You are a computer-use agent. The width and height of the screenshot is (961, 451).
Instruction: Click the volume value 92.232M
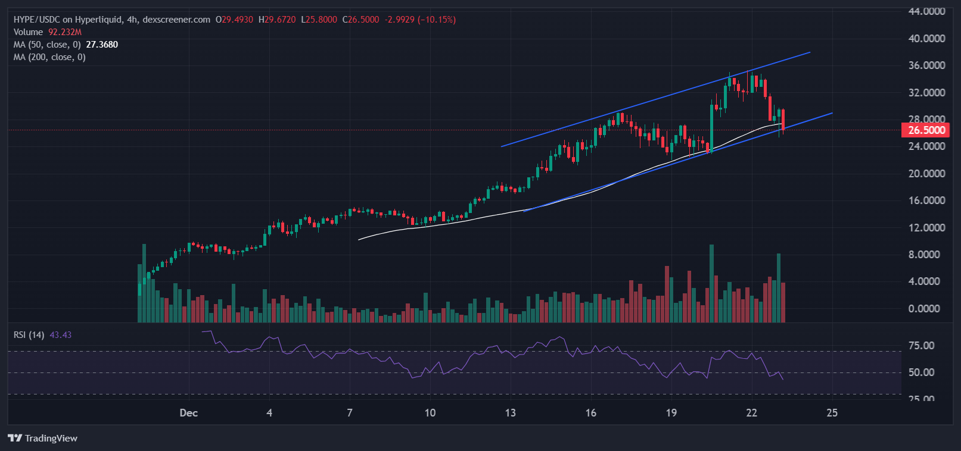point(65,32)
